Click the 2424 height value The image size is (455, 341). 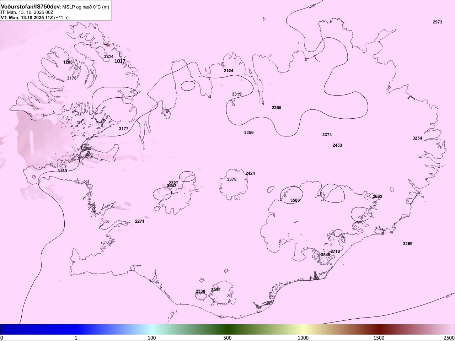(250, 173)
